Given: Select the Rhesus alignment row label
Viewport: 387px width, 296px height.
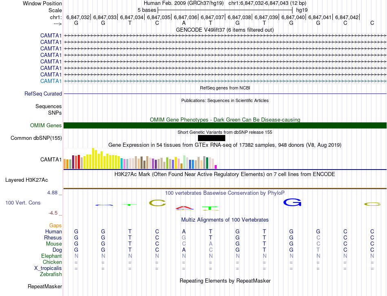Looking at the screenshot, I should pyautogui.click(x=53, y=237).
